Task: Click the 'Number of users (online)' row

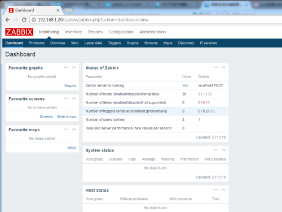Action: (156, 120)
